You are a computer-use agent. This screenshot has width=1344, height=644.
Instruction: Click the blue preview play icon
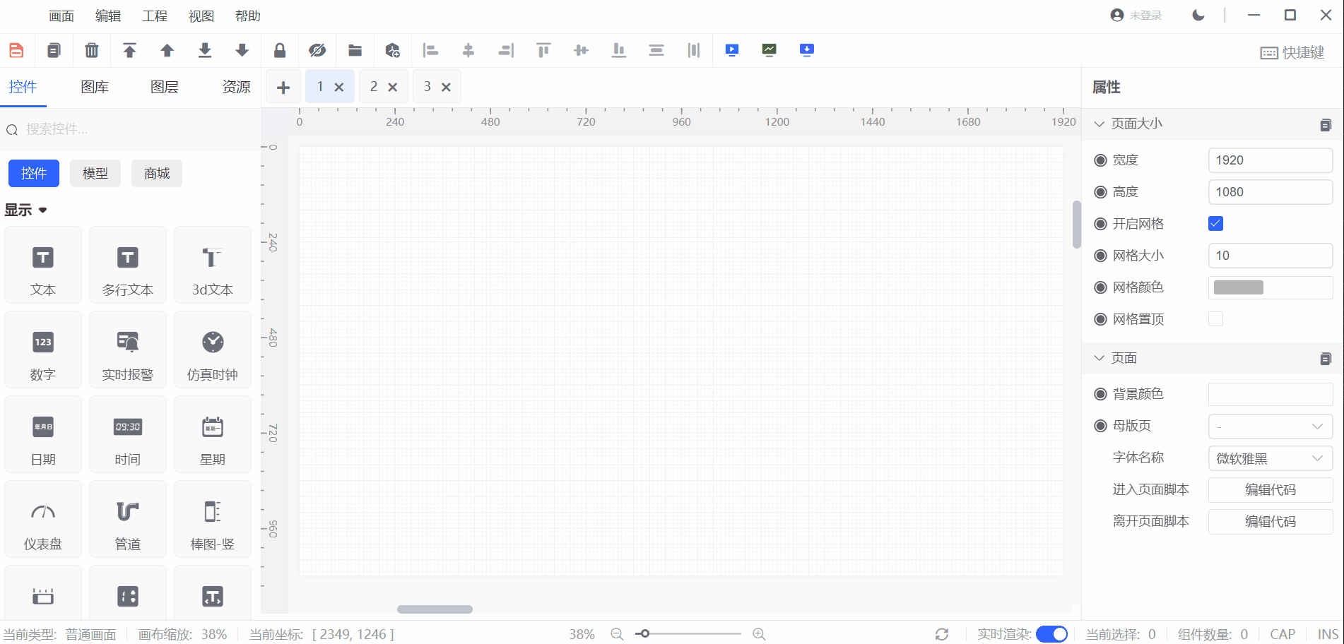click(732, 50)
